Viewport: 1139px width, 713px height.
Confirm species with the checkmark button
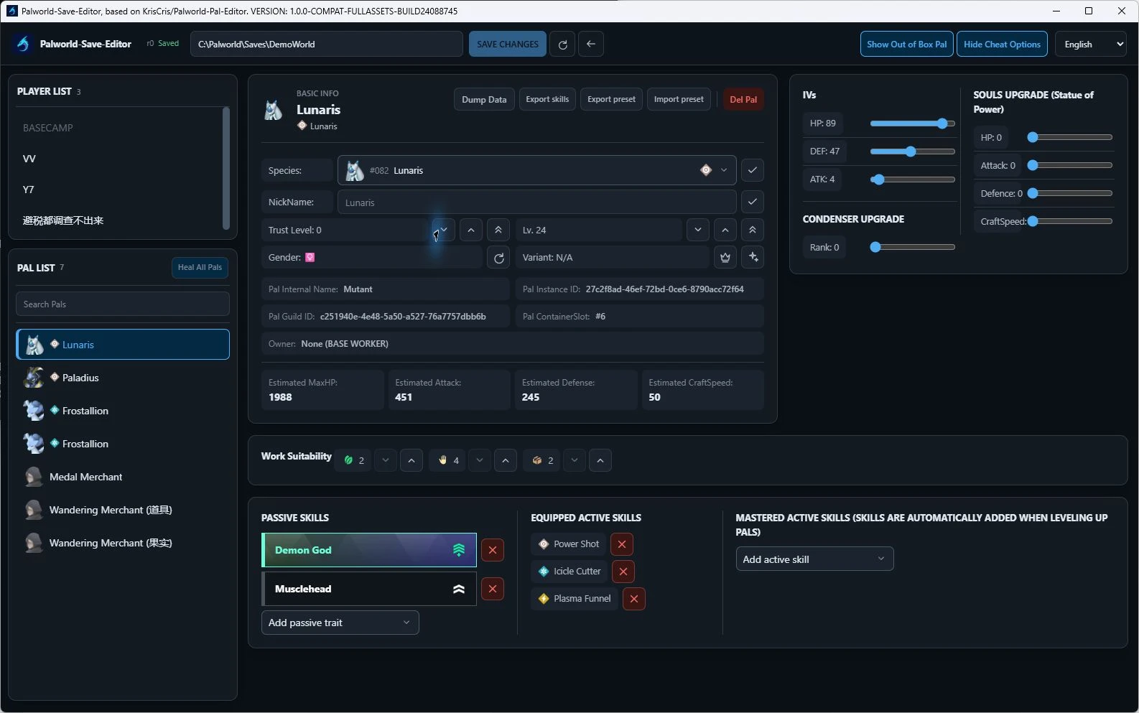click(752, 170)
